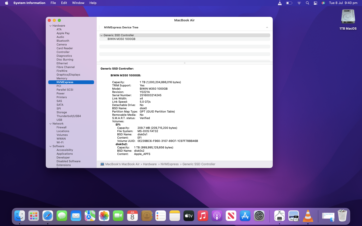The image size is (362, 226).
Task: Open Podcasts app in the Dock
Action: (217, 216)
